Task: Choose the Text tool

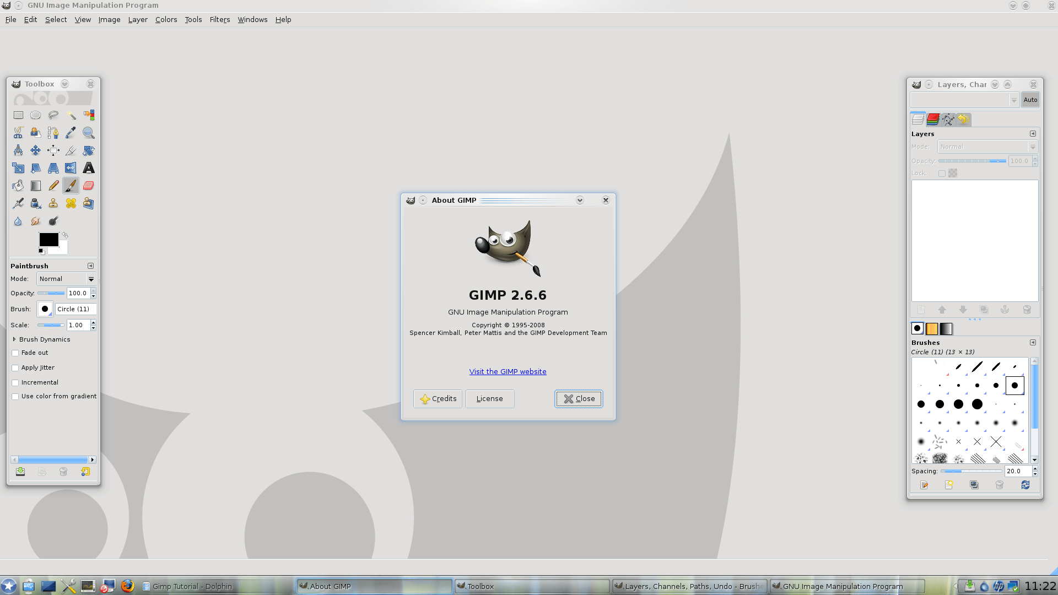Action: (x=89, y=167)
